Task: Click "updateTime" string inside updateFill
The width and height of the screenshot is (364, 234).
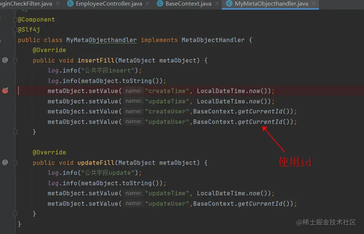Action: 167,193
